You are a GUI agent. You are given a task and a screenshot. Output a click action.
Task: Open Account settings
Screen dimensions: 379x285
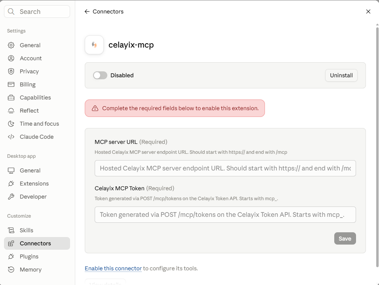37,58
